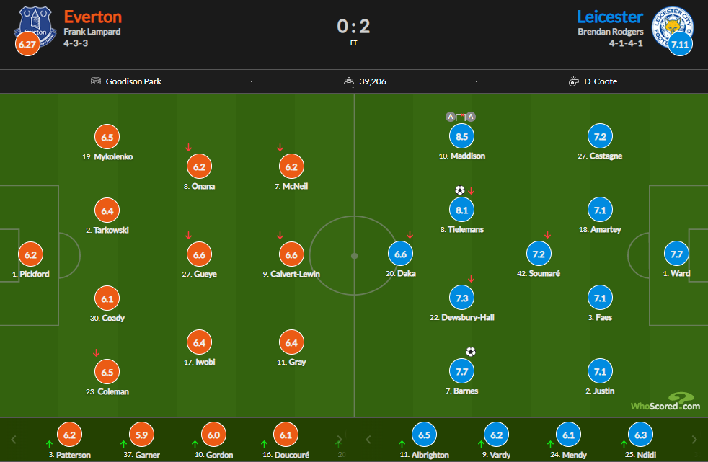Click the goal ball icon above Tielemans
Screen dimensions: 708x462
(x=460, y=190)
